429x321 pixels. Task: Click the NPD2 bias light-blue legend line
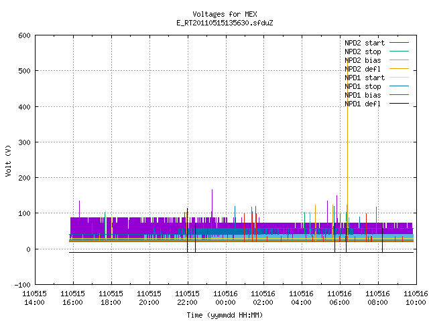point(399,60)
